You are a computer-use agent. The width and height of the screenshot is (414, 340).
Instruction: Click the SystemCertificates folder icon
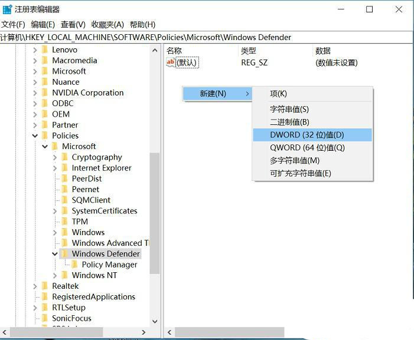pos(65,211)
